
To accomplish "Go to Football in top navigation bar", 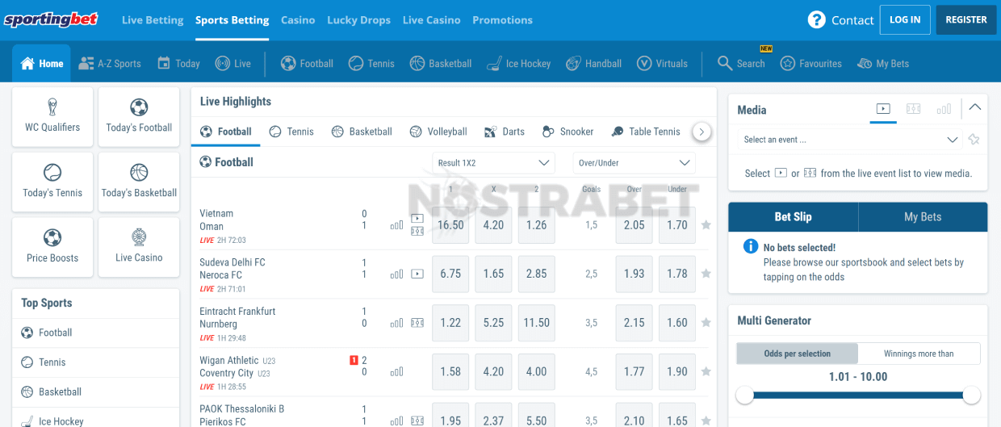I will [x=307, y=63].
